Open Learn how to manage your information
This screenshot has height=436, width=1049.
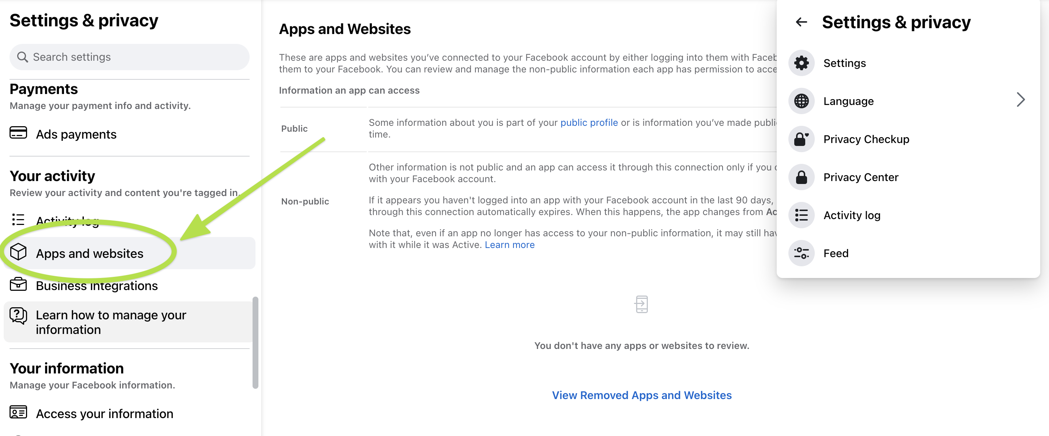(111, 322)
